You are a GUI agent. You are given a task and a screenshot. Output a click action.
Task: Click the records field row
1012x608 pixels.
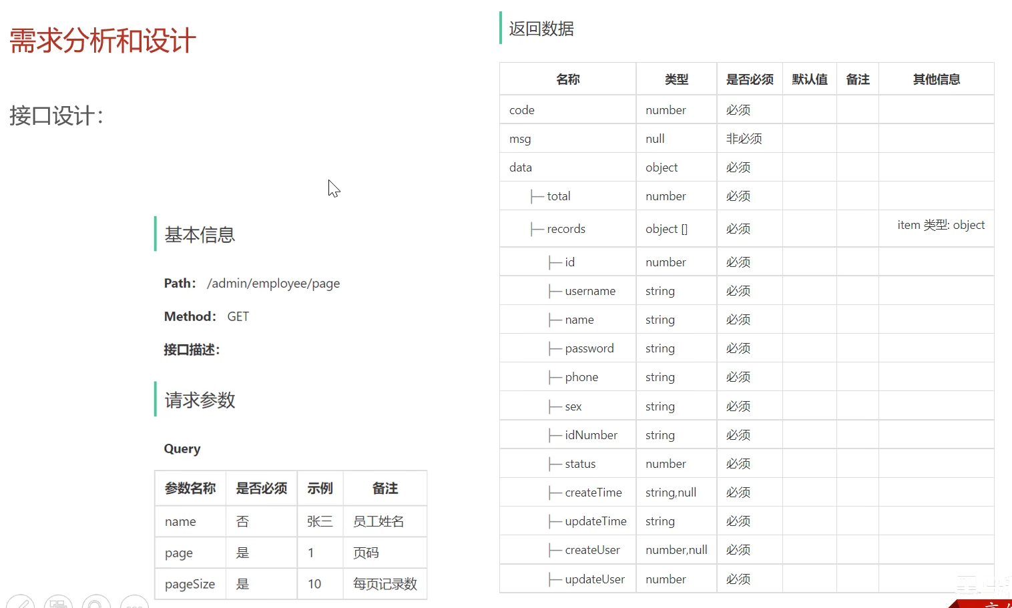point(747,229)
